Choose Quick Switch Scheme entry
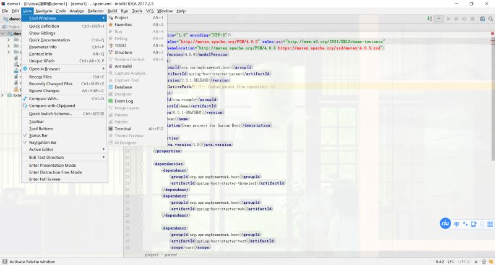495x265 pixels. pyautogui.click(x=64, y=114)
